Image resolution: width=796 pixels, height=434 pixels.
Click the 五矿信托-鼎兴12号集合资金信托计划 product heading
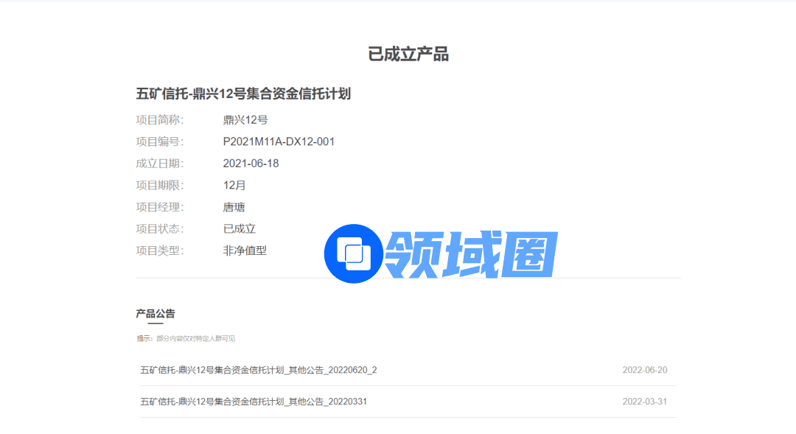243,94
